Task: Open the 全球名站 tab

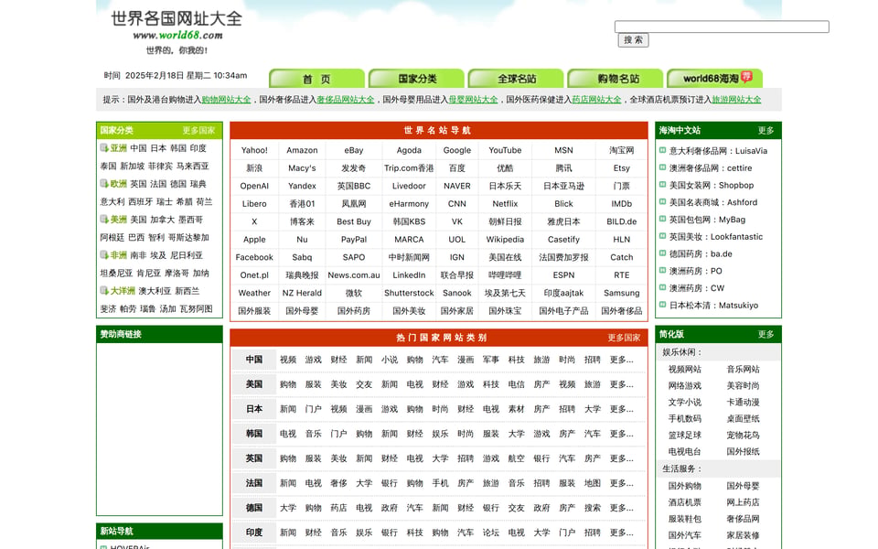Action: coord(516,79)
